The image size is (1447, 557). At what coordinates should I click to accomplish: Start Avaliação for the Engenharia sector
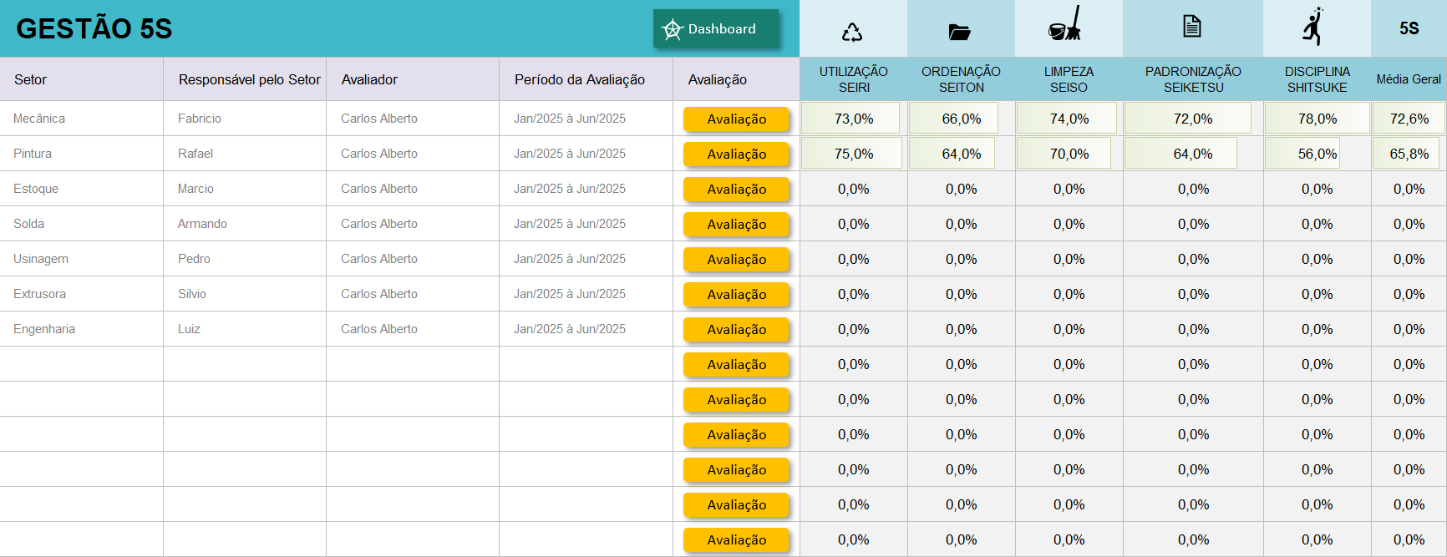[736, 330]
